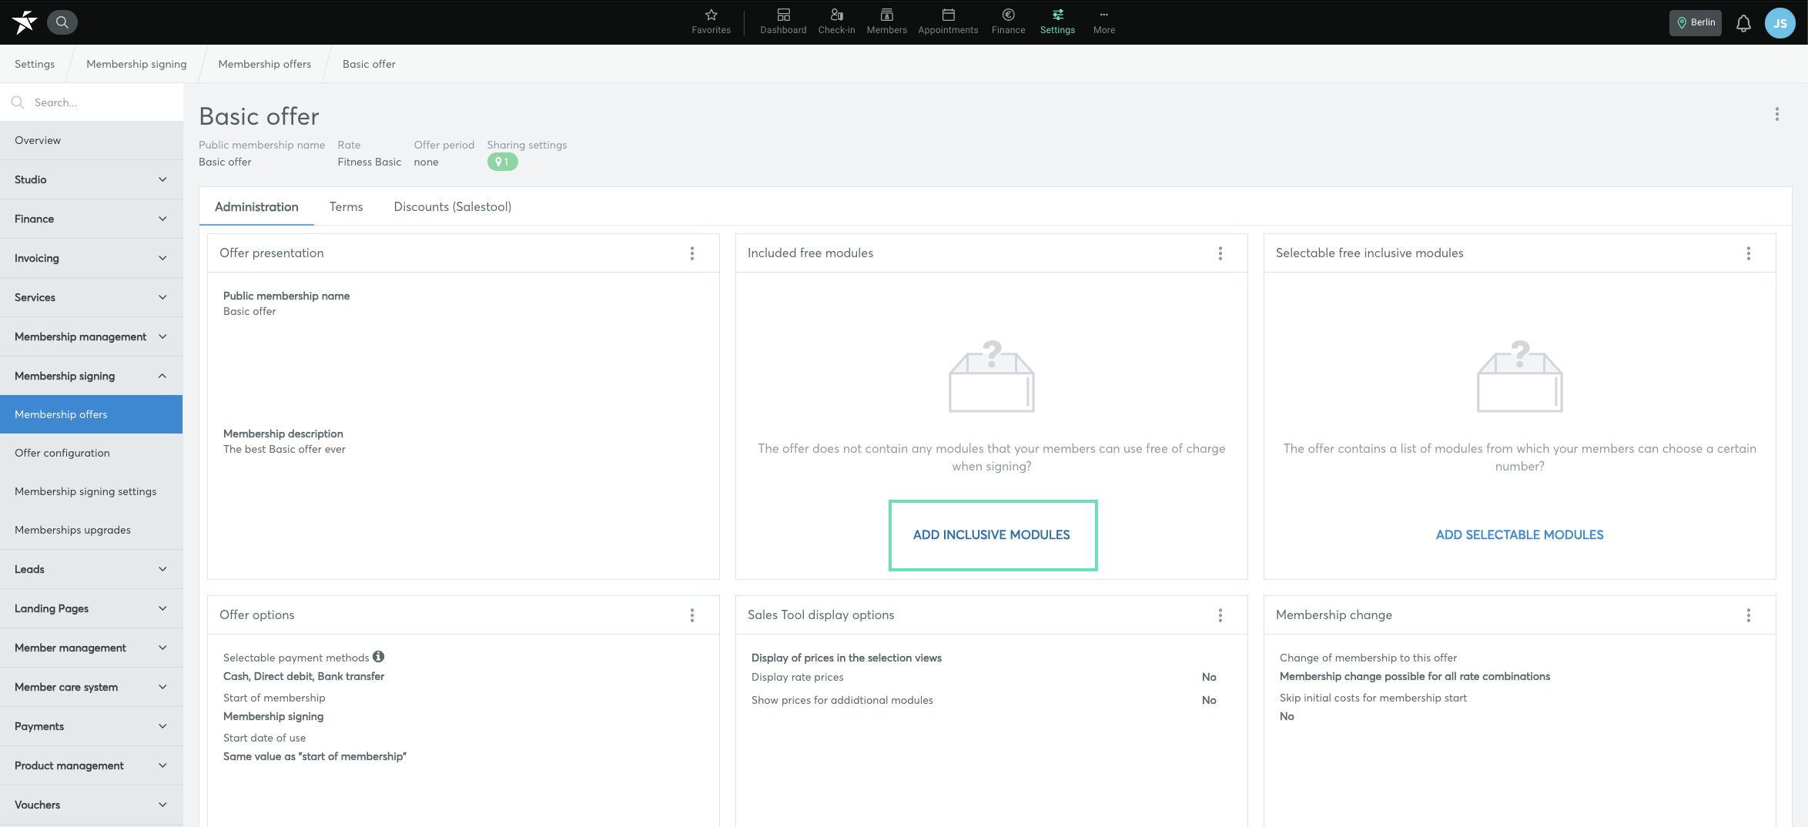
Task: Switch to the Terms tab
Action: (x=346, y=206)
